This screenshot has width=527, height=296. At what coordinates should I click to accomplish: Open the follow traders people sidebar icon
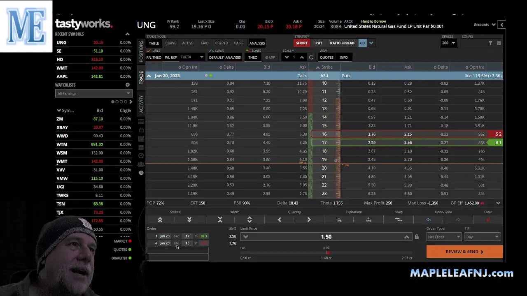[141, 164]
